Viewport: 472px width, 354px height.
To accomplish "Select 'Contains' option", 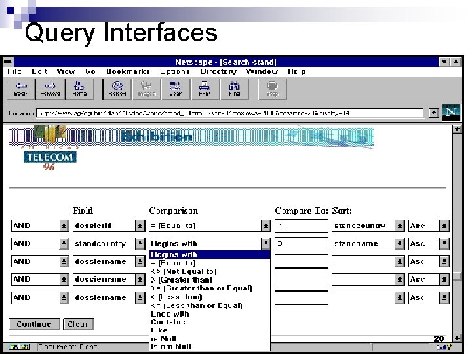I will tap(210, 322).
